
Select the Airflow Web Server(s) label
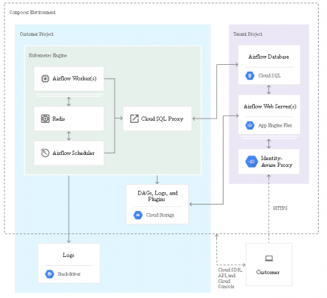pos(270,107)
